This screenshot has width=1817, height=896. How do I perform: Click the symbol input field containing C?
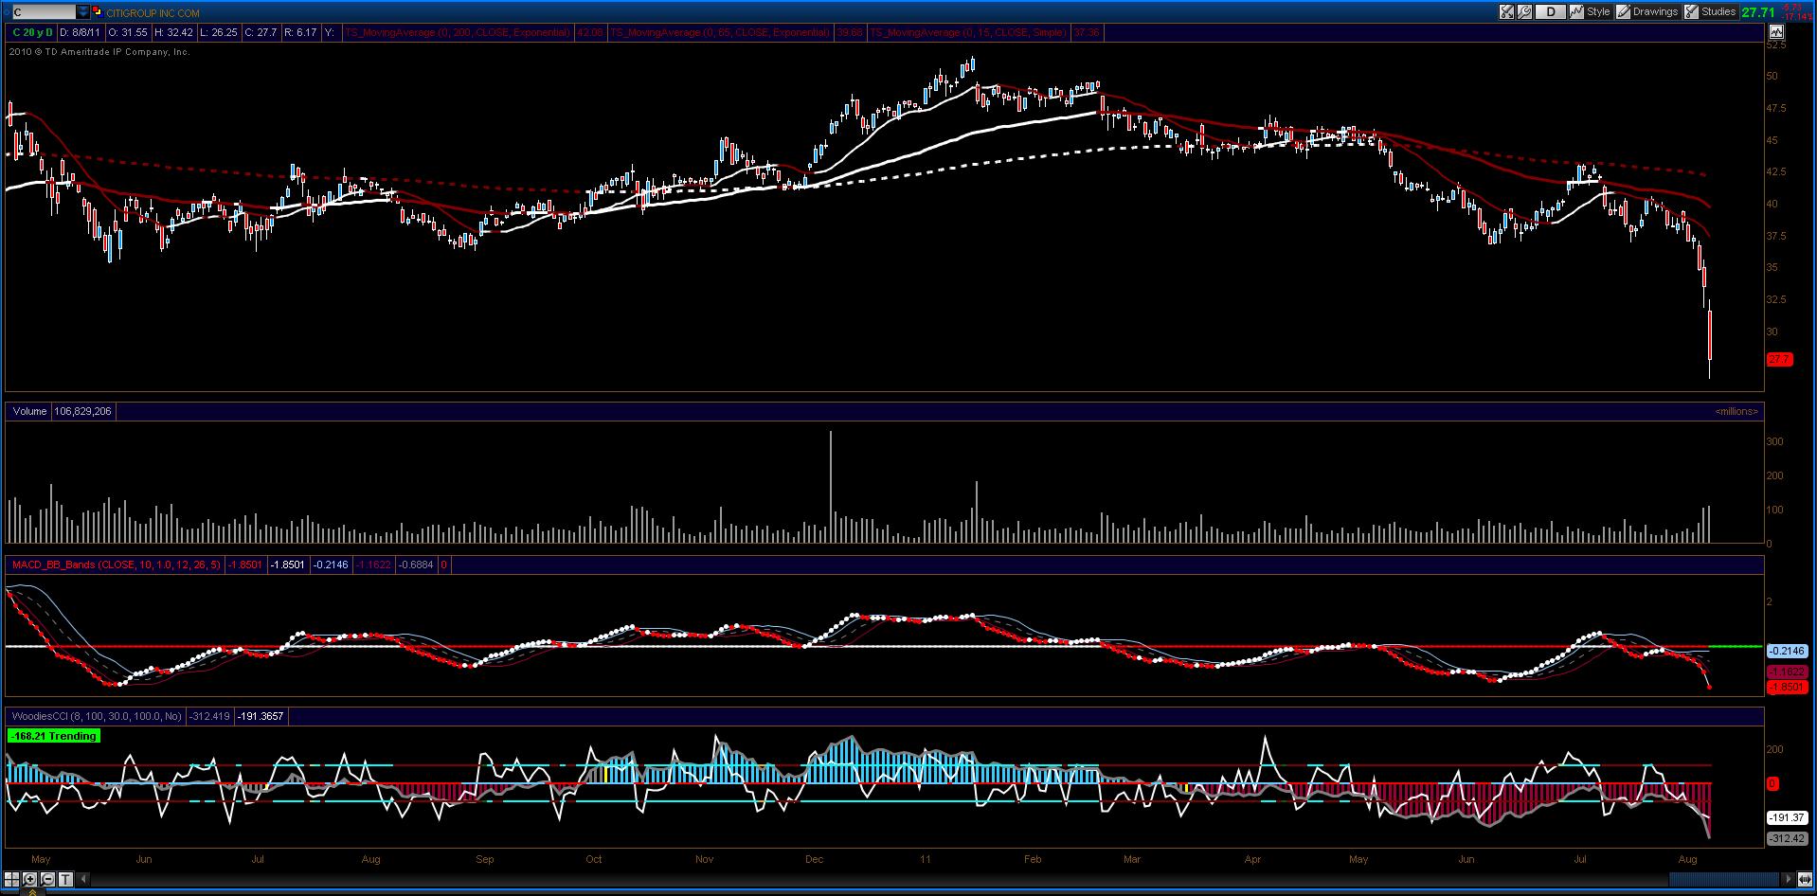pos(43,12)
